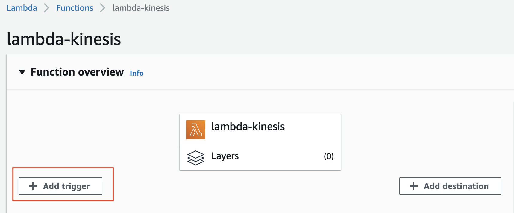The width and height of the screenshot is (514, 213).
Task: Select the lambda-kinesis function card box
Action: coord(260,142)
